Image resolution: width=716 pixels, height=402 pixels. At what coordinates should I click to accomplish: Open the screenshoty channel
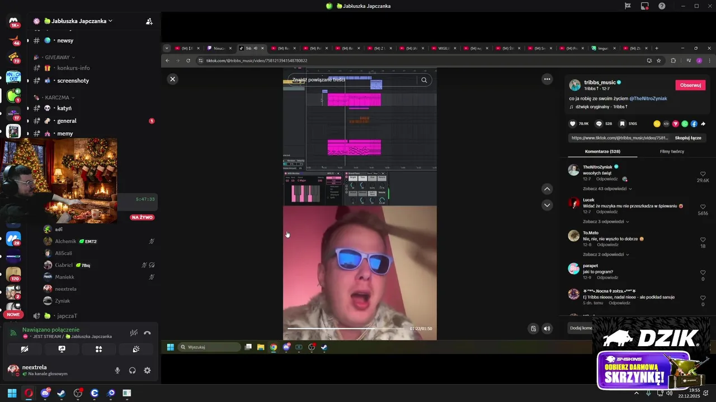(73, 80)
